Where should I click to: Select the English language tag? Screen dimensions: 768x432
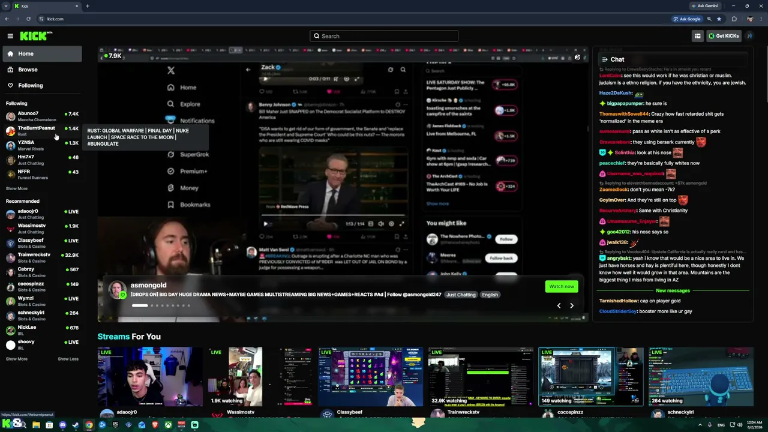[490, 295]
